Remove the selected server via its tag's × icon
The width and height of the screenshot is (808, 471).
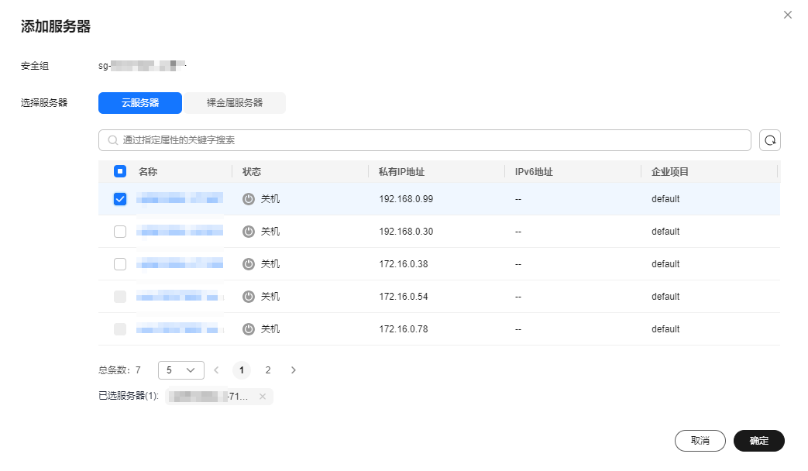pos(262,396)
